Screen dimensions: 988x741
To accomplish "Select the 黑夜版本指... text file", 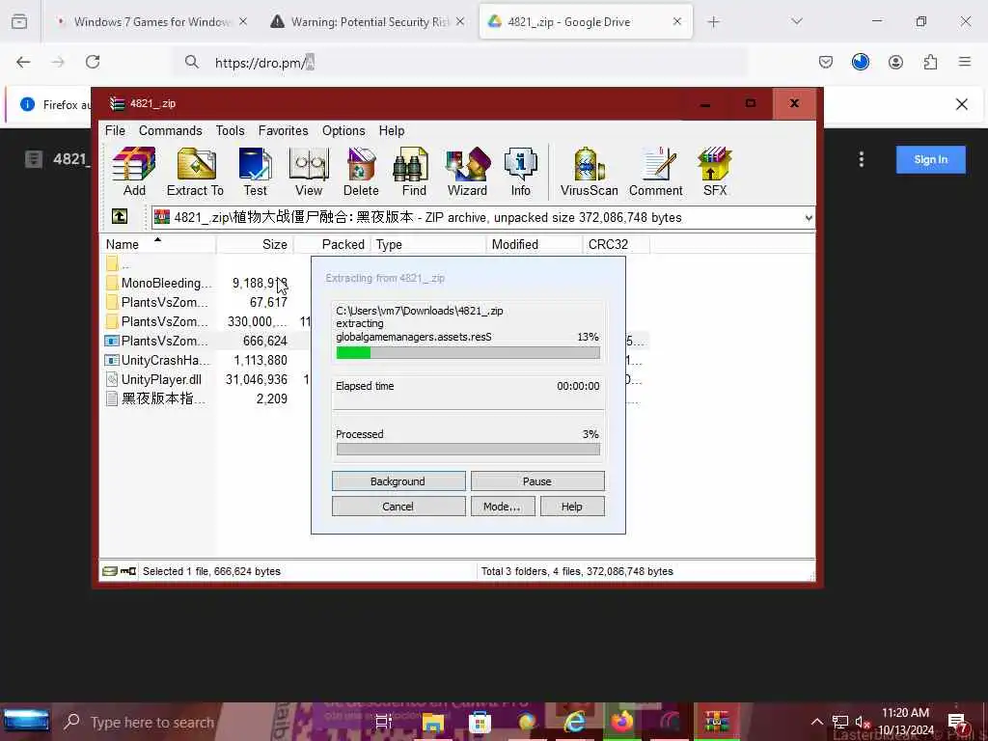I will coord(157,398).
